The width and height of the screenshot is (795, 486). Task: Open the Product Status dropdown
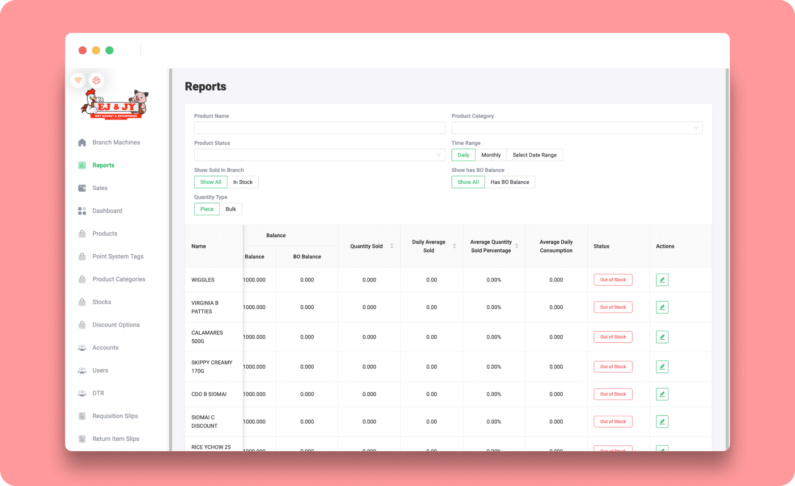(x=319, y=155)
